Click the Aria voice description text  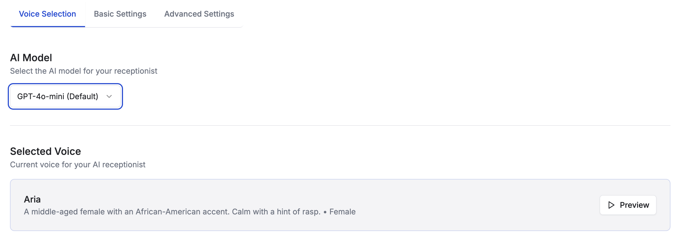tap(172, 212)
